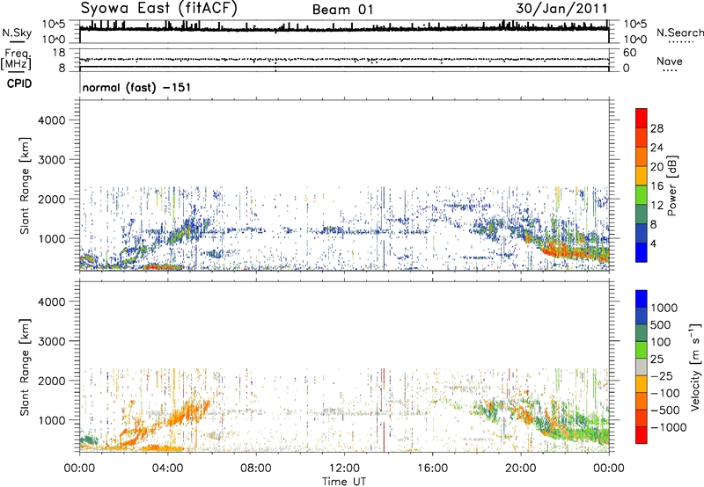The width and height of the screenshot is (704, 487).
Task: Click the '20:00' time axis tick
Action: 520,469
